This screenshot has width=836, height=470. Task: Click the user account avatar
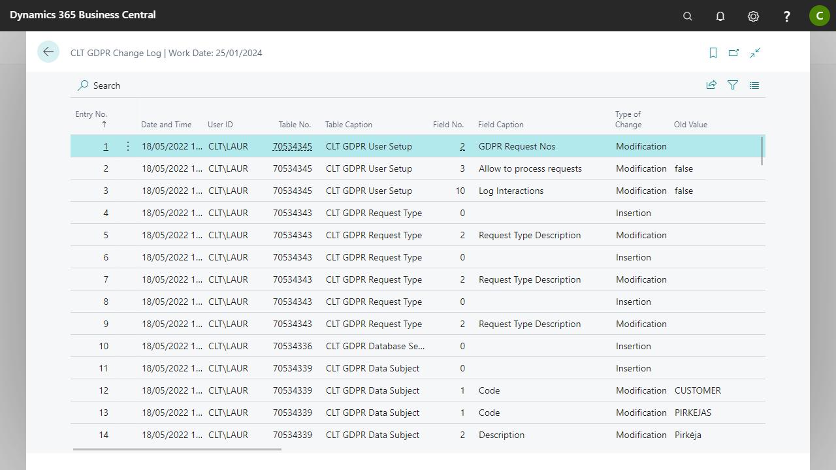coord(819,16)
